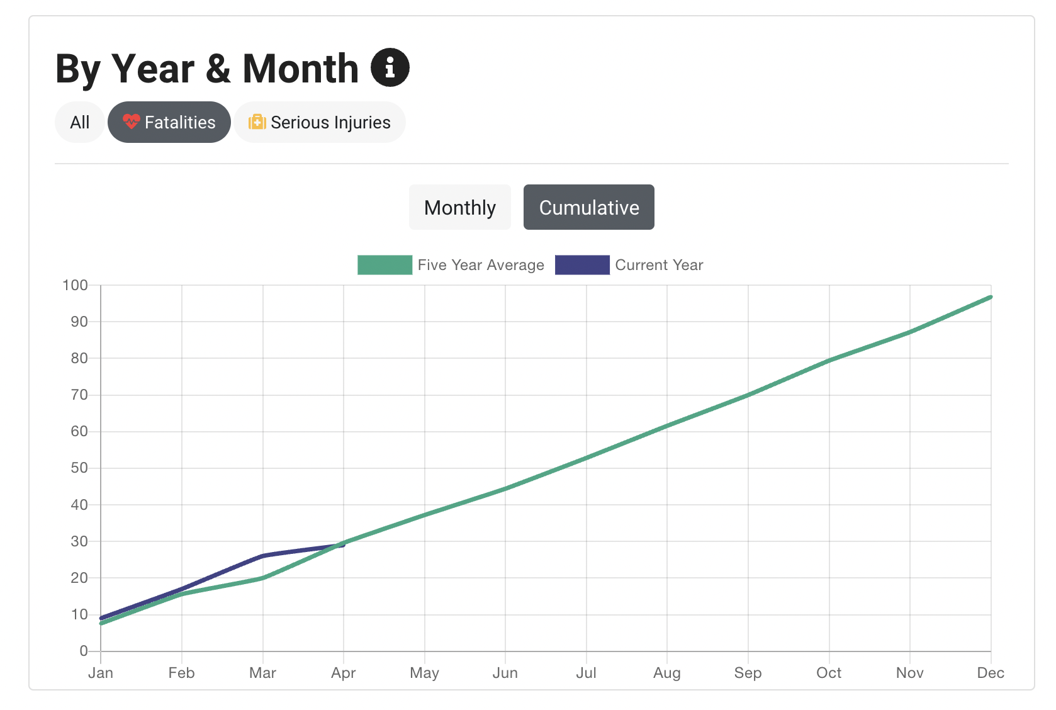Click the December endpoint of the green line
The height and width of the screenshot is (710, 1056).
pos(990,296)
